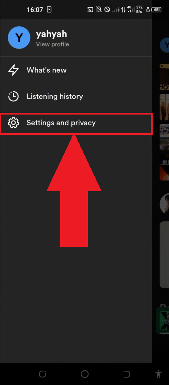This screenshot has width=169, height=385.
Task: Tap the blue Y profile avatar
Action: click(x=19, y=38)
